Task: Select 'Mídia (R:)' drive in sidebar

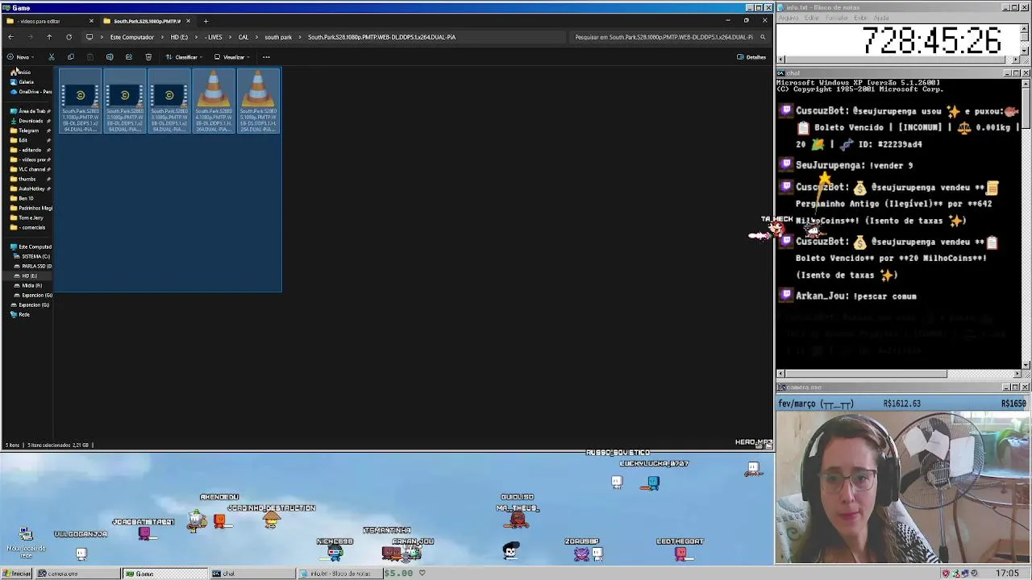Action: point(30,285)
